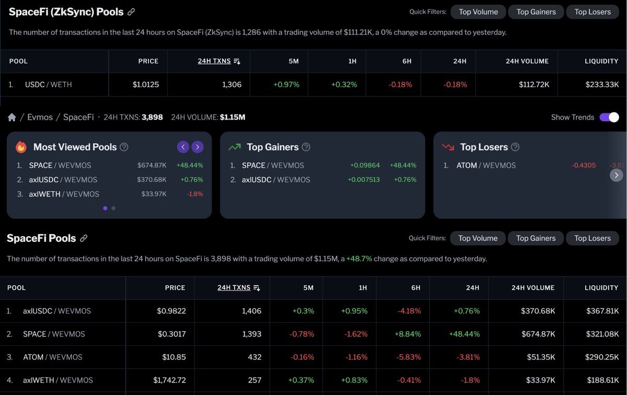The image size is (627, 395).
Task: Turn off the Show Trends switch
Action: 609,117
